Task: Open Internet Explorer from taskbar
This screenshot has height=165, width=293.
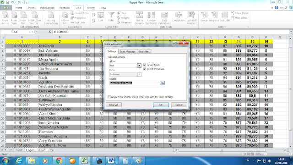Action: (19, 161)
